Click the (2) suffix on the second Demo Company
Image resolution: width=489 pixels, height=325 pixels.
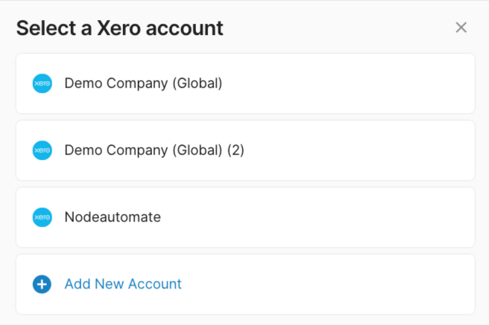(x=236, y=150)
